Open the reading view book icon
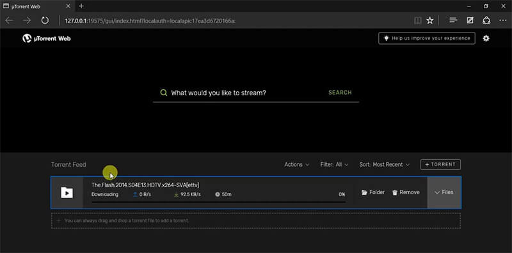 tap(418, 20)
